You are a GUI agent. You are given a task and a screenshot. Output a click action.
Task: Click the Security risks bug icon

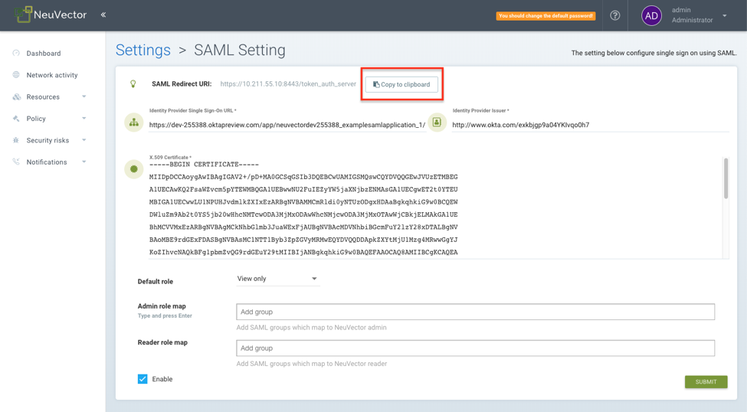point(16,140)
